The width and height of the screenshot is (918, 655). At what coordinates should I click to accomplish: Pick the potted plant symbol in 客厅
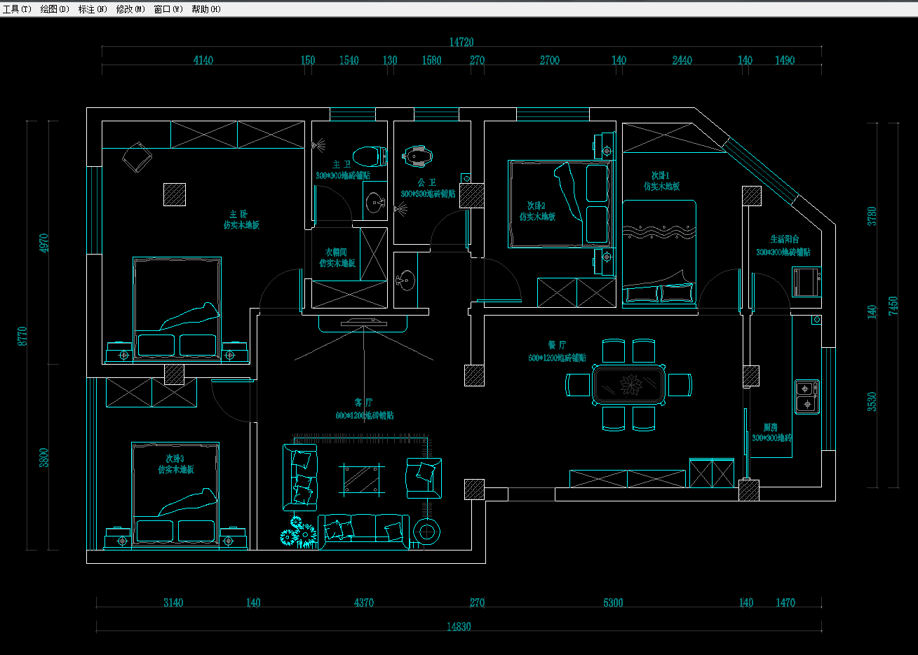click(299, 532)
